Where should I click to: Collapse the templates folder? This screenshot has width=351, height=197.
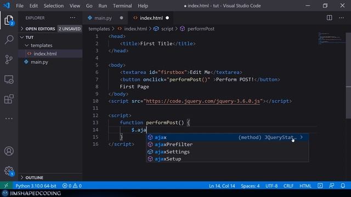tap(42, 45)
